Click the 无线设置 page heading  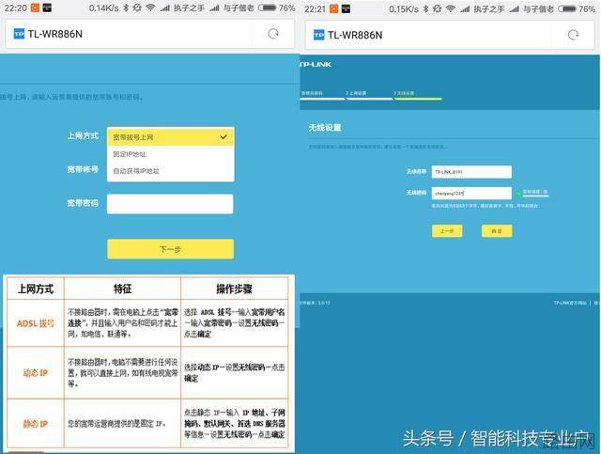coord(325,128)
